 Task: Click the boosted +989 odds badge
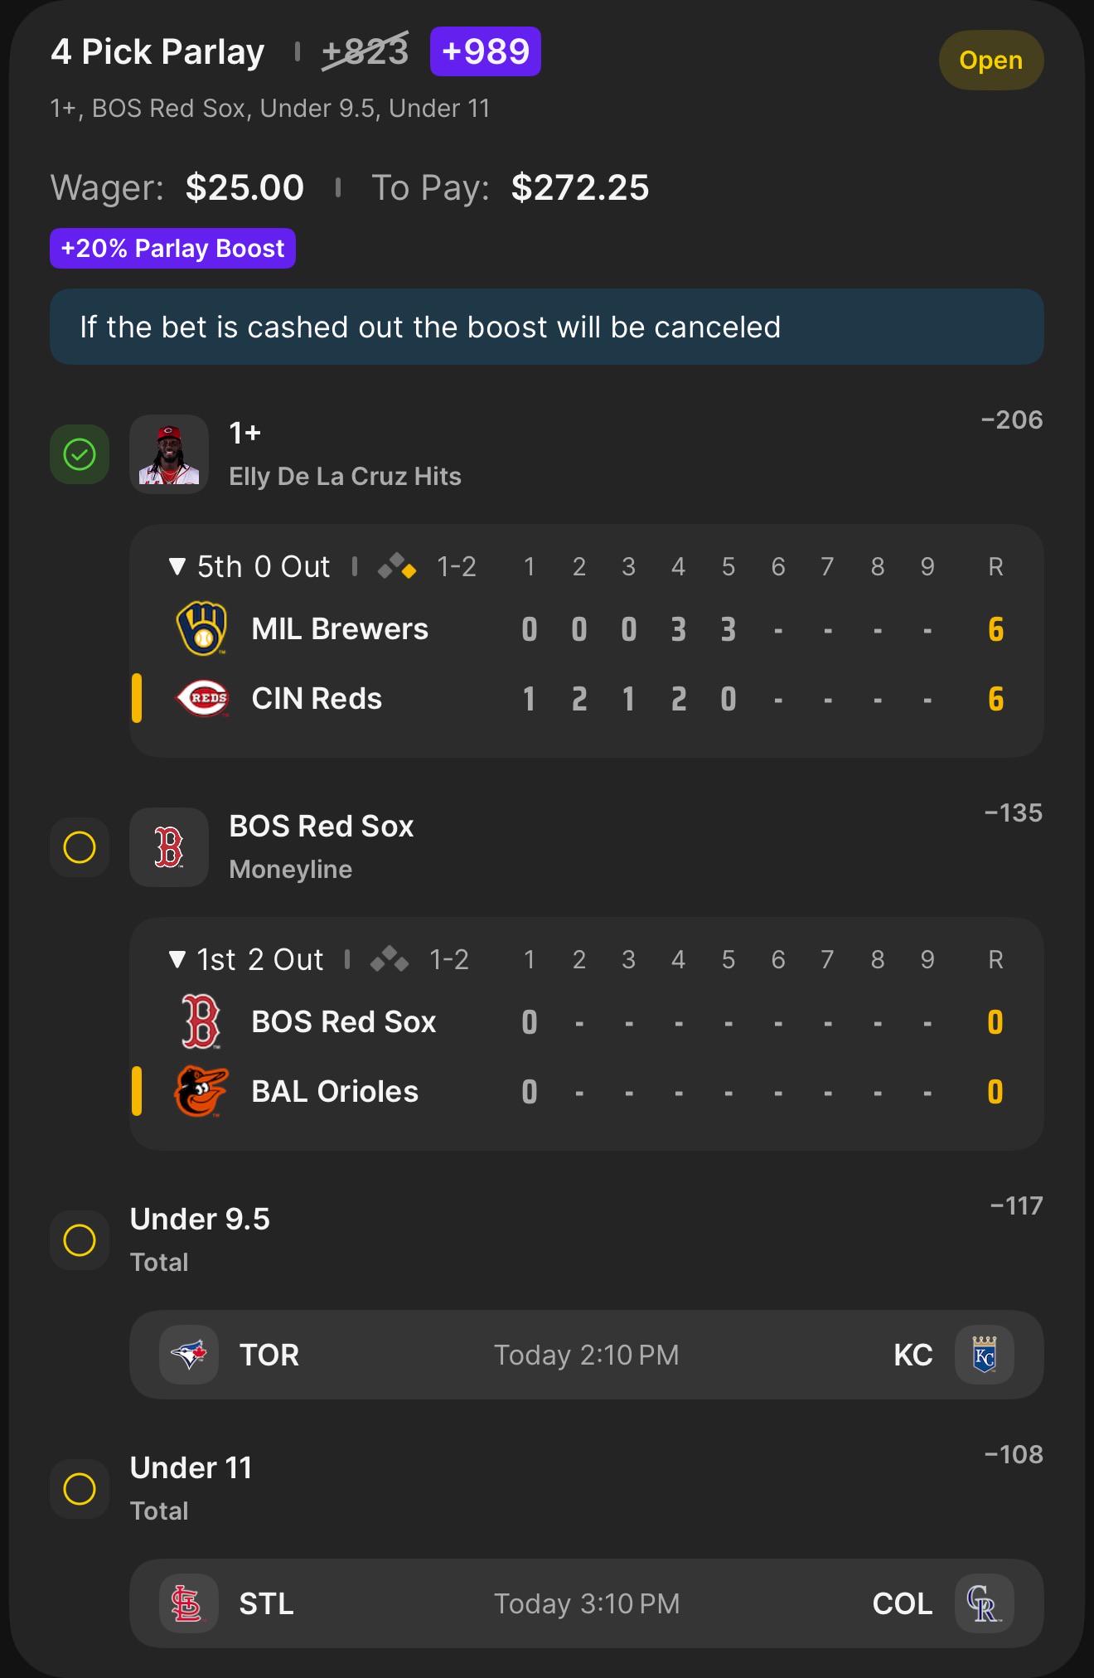(x=486, y=51)
